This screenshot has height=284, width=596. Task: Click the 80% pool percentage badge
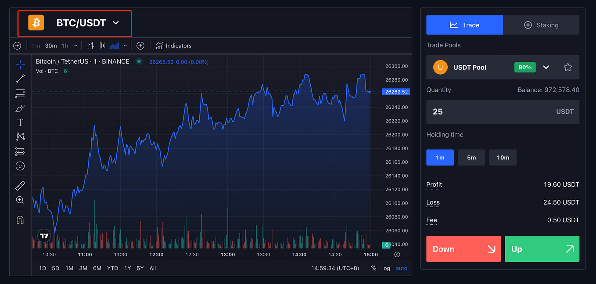(x=525, y=67)
